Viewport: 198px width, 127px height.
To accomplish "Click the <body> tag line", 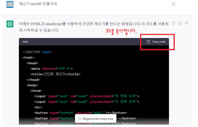I will tap(32, 85).
